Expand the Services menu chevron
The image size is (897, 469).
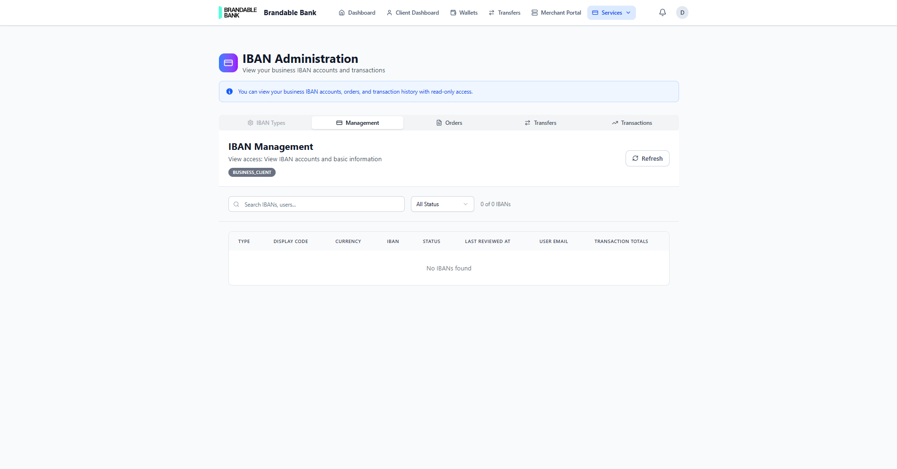coord(627,12)
